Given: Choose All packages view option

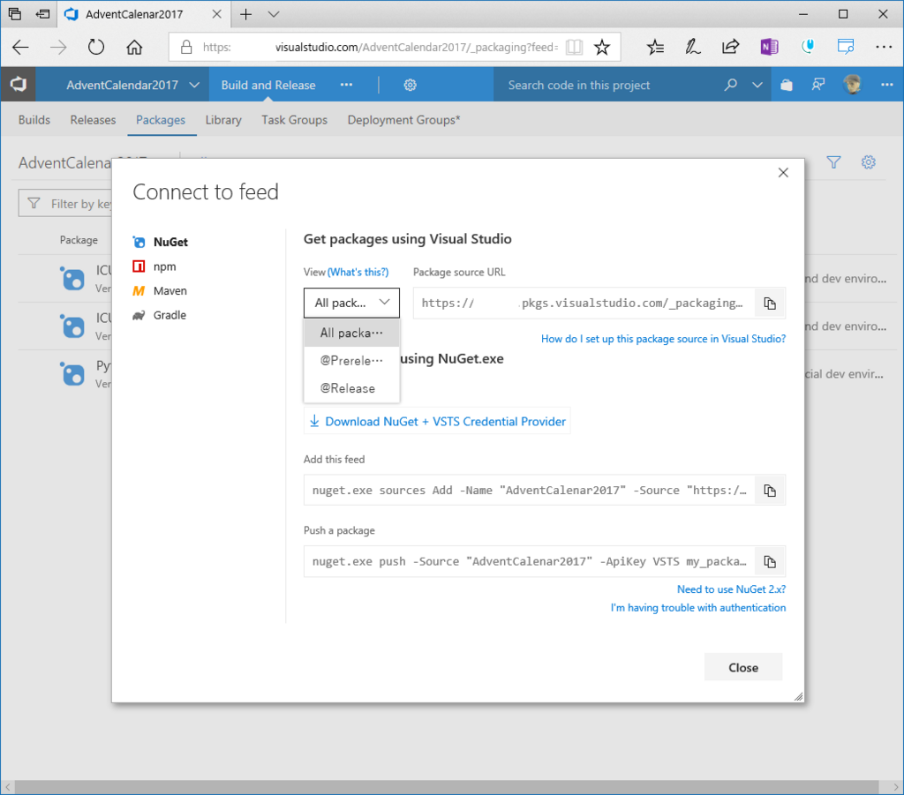Looking at the screenshot, I should [351, 333].
